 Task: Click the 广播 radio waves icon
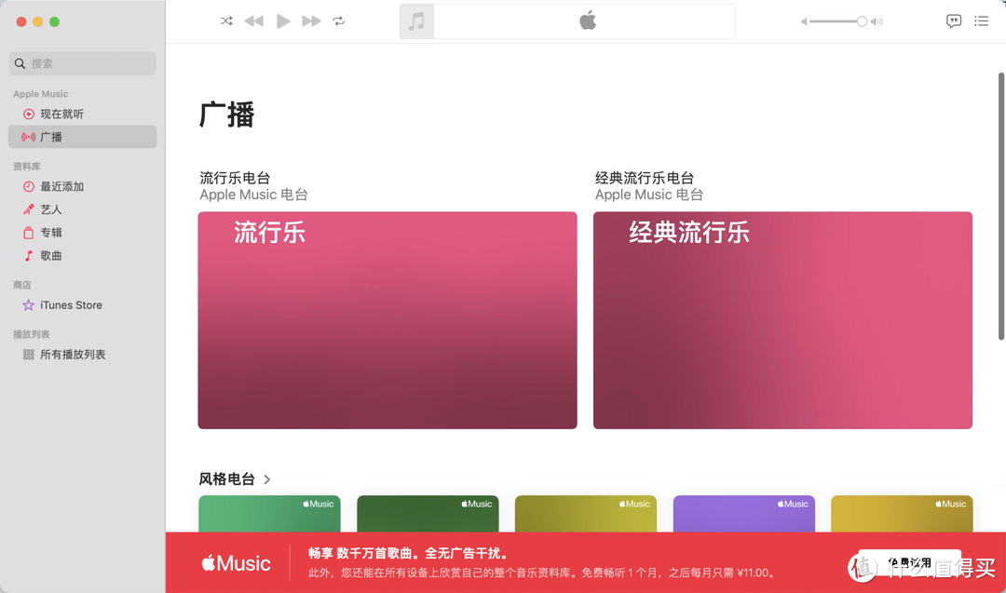[28, 137]
